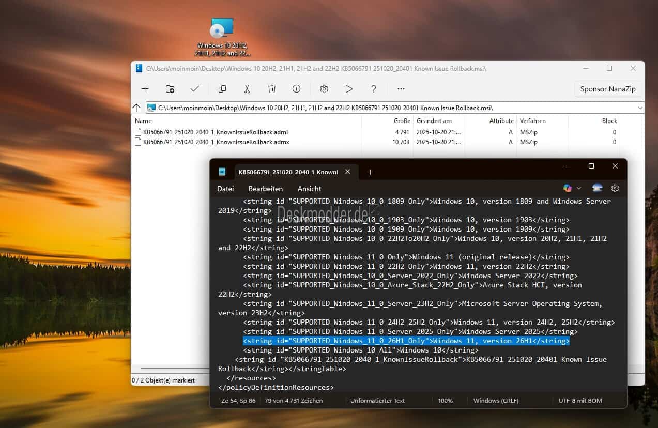658x428 pixels.
Task: Switch to the KB5066791 KnownIssueRollback tab
Action: [289, 172]
